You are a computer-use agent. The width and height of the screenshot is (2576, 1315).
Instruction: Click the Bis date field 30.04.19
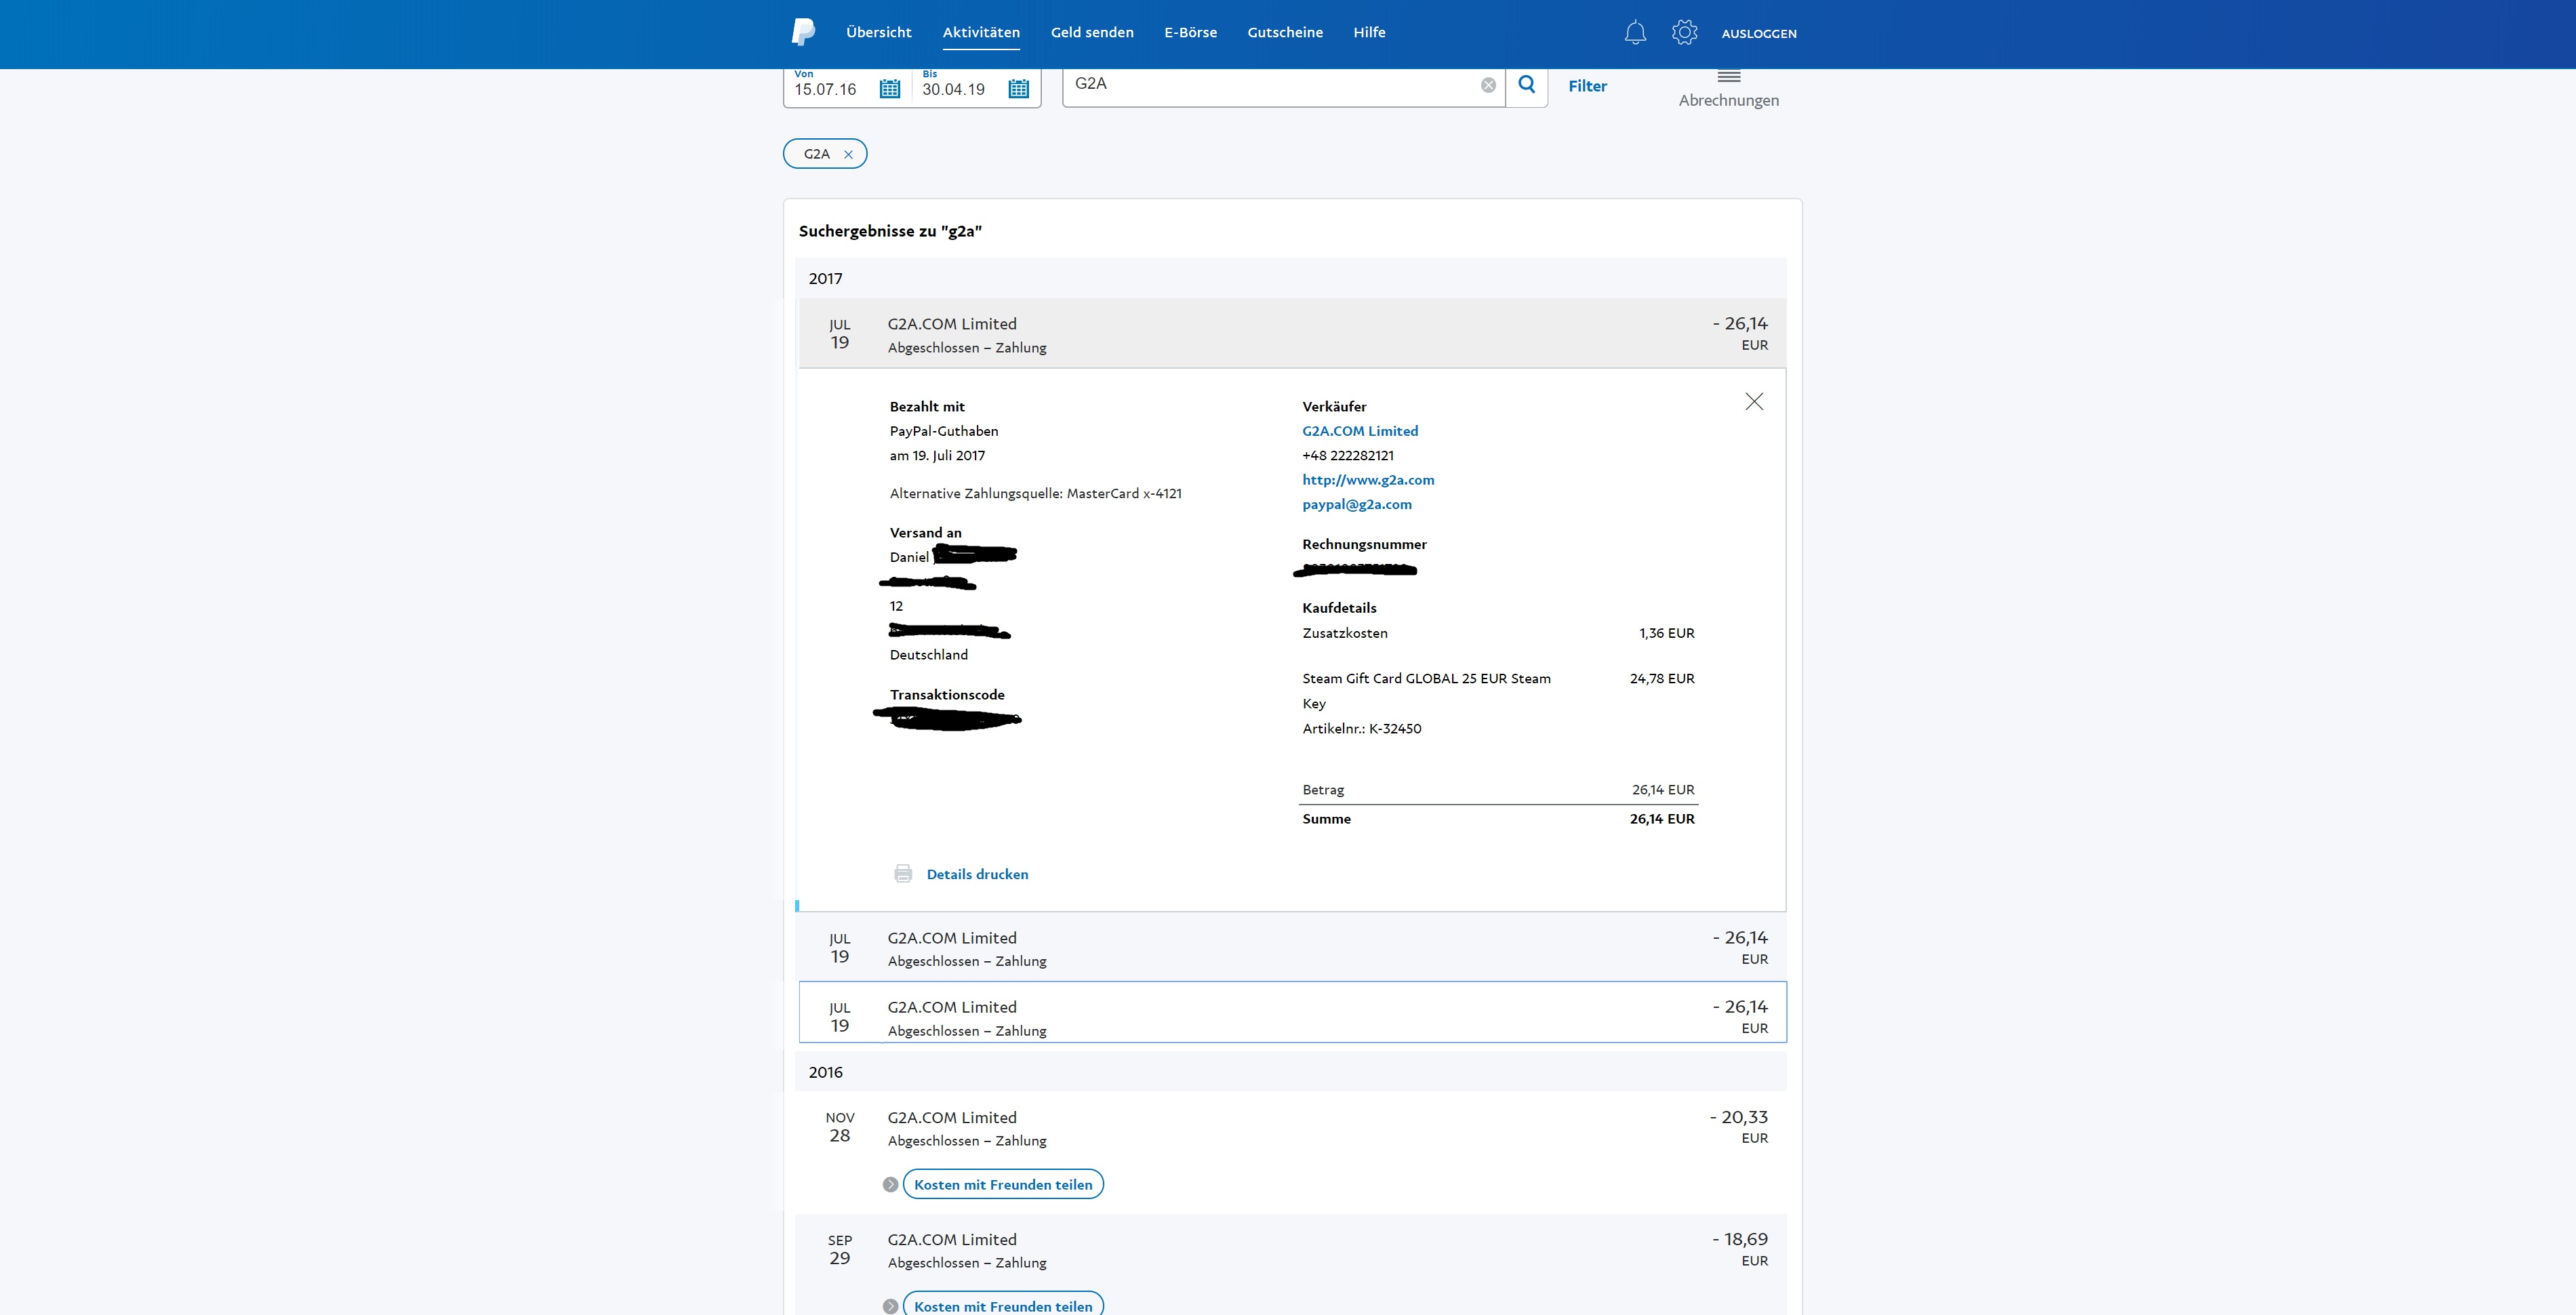pos(953,89)
